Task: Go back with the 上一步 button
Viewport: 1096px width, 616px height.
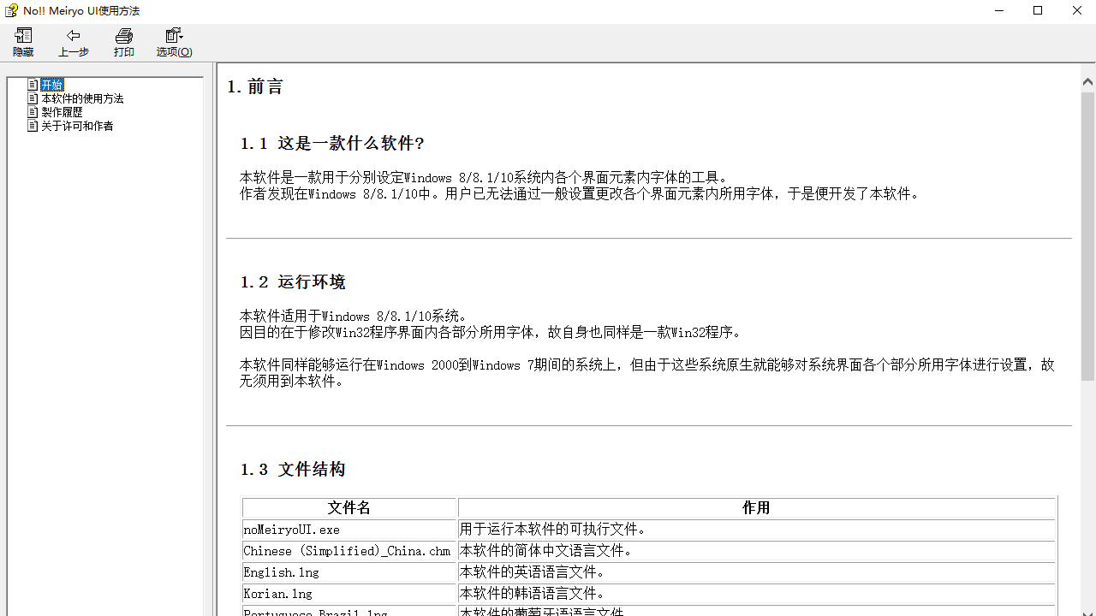Action: [x=74, y=42]
